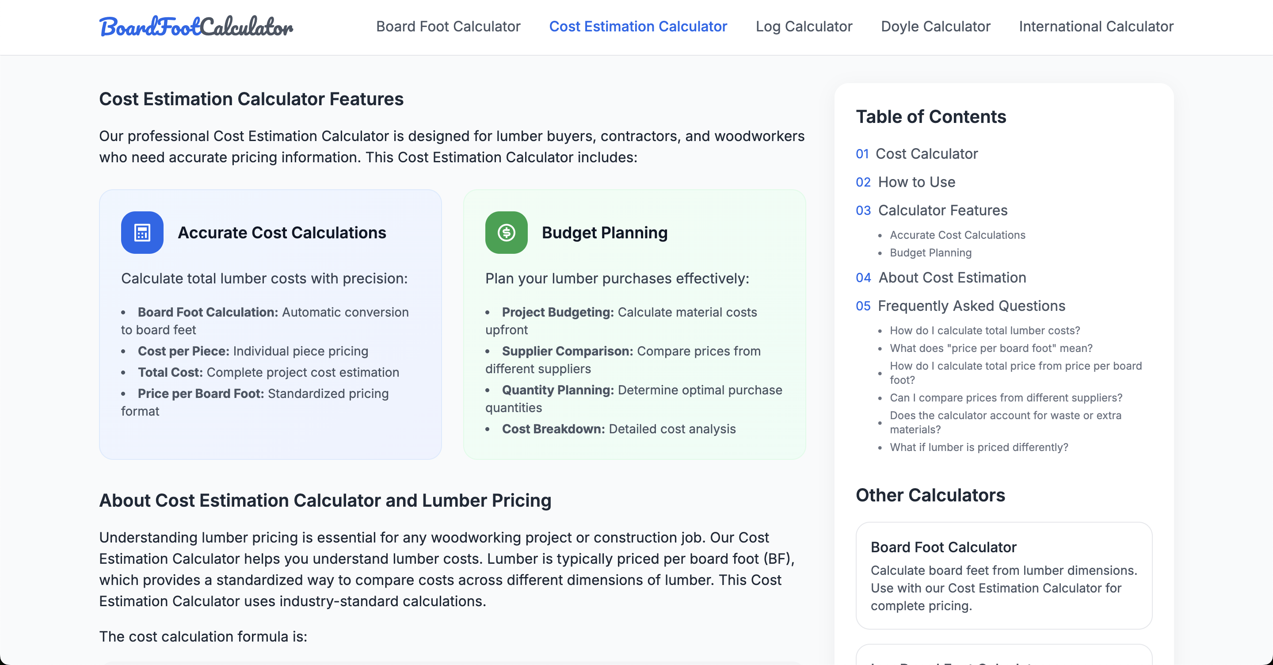1273x665 pixels.
Task: Open the Board Foot Calculator card
Action: pyautogui.click(x=1004, y=576)
